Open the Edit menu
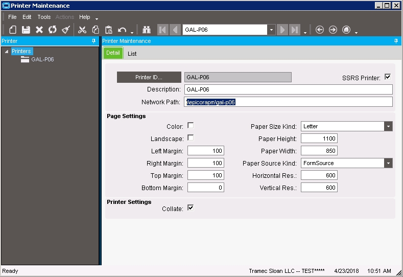The width and height of the screenshot is (403, 277). [x=27, y=17]
